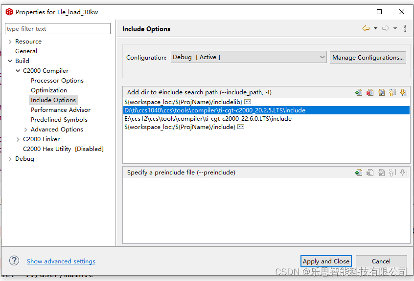This screenshot has height=281, width=414.
Task: Collapse the C2000 Compiler node
Action: point(18,71)
